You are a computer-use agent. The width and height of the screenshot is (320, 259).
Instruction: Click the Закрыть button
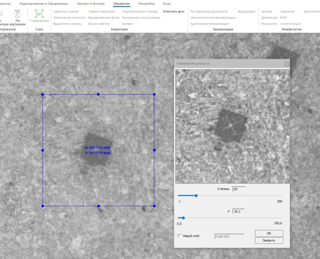[269, 240]
